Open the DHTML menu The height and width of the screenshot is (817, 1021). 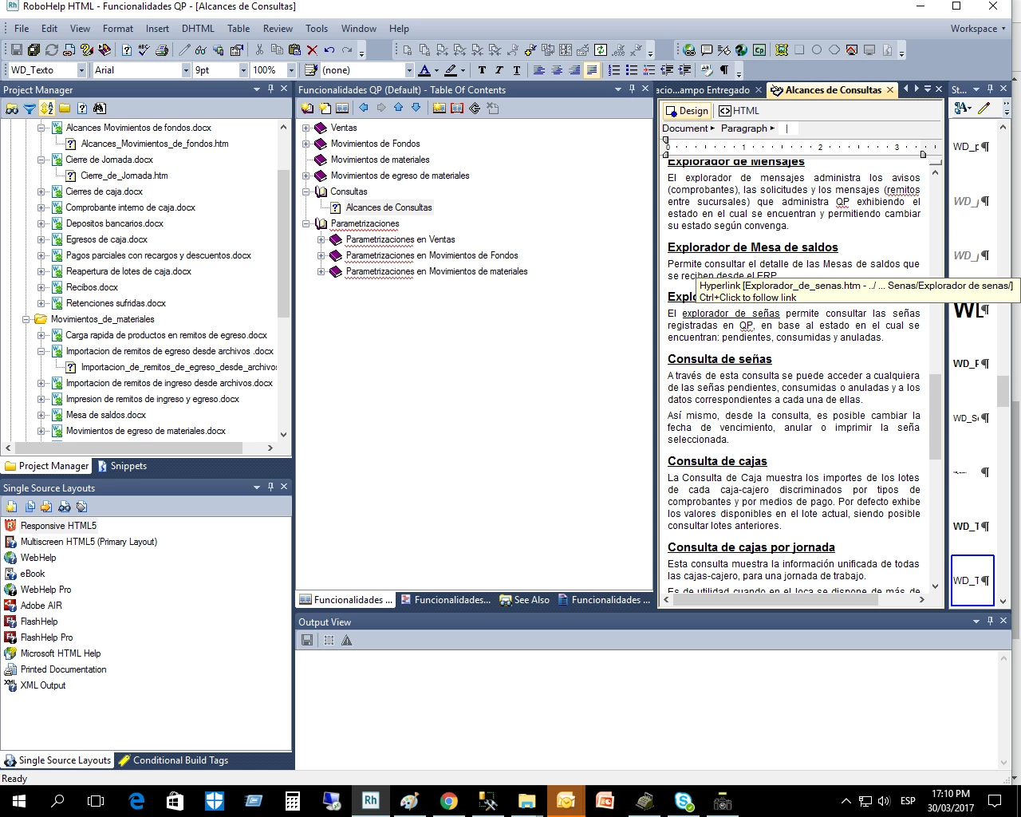198,28
